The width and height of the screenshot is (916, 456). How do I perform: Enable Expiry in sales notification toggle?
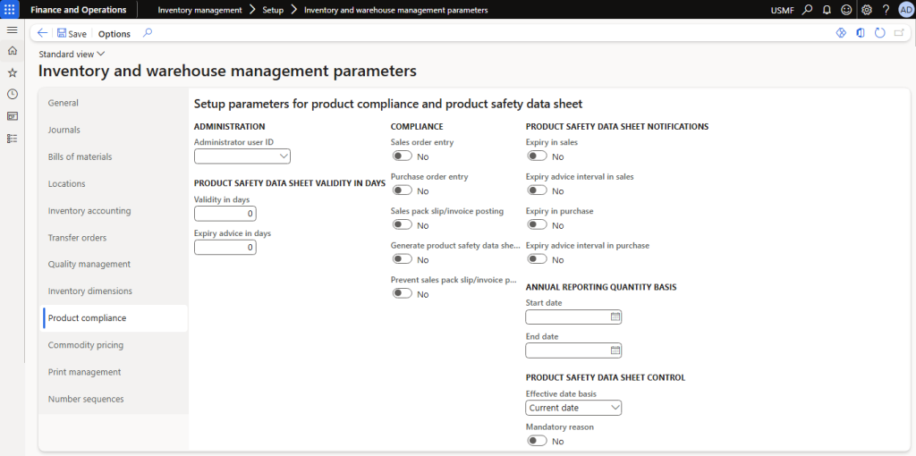537,156
